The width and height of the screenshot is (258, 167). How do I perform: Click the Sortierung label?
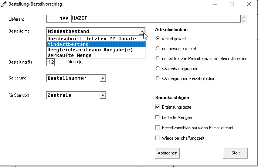[x=17, y=78]
